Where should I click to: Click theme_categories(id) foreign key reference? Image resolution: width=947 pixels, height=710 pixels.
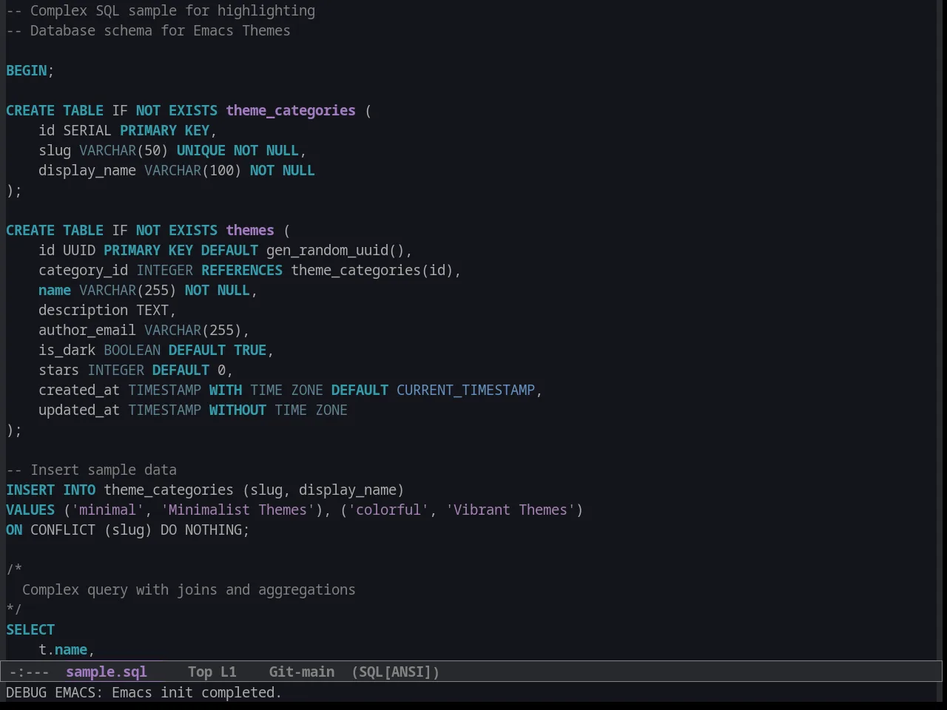pyautogui.click(x=372, y=270)
